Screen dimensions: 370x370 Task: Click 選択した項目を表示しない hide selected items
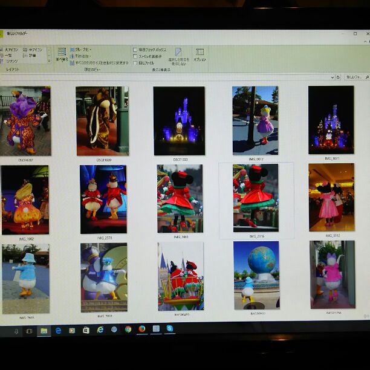click(x=178, y=57)
